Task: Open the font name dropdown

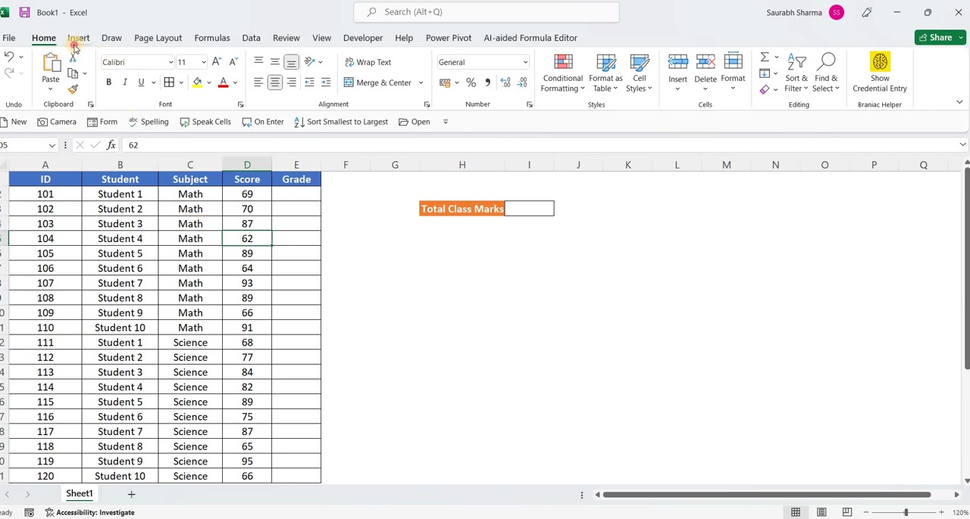Action: tap(171, 62)
